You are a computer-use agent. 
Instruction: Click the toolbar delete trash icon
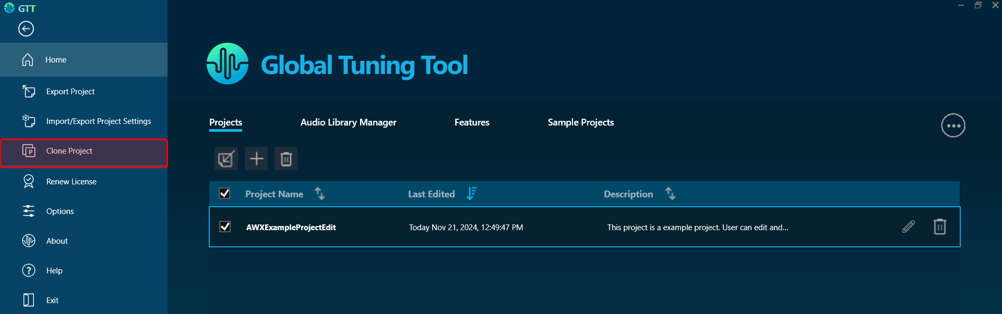pos(286,159)
